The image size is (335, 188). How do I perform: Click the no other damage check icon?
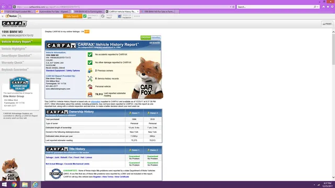[90, 63]
